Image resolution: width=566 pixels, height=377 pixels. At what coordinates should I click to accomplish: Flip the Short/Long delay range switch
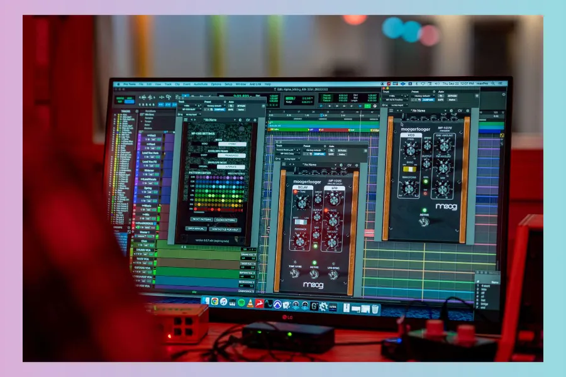tap(301, 222)
